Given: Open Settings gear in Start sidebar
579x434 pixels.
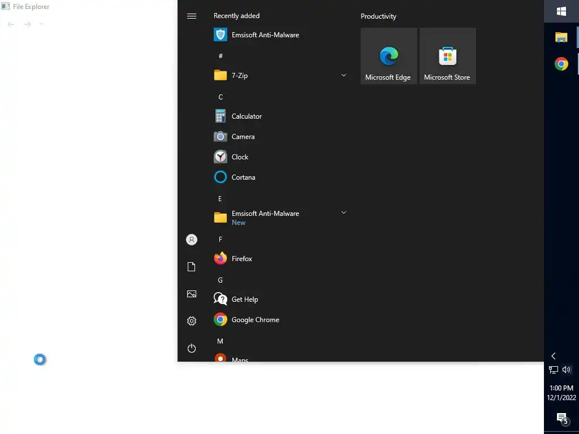Looking at the screenshot, I should 191,321.
